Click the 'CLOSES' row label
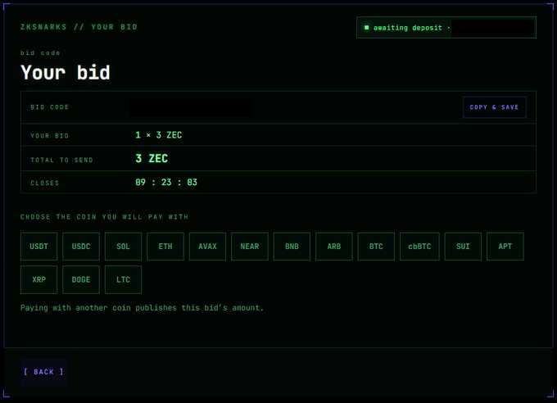 click(45, 183)
